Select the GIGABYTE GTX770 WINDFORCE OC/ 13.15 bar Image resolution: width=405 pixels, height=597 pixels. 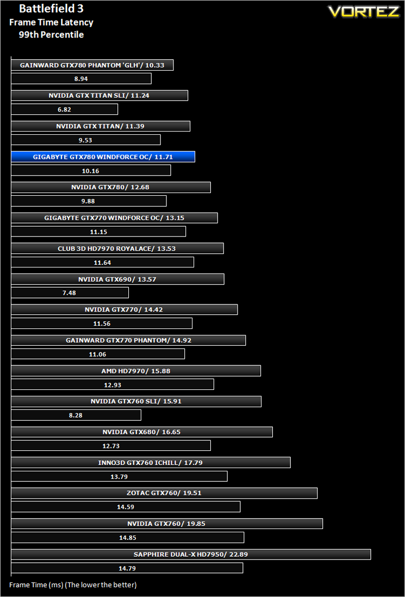coord(114,218)
